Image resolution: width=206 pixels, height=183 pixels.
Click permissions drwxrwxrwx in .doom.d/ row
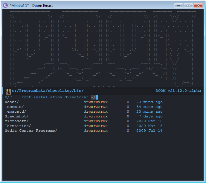coord(96,107)
